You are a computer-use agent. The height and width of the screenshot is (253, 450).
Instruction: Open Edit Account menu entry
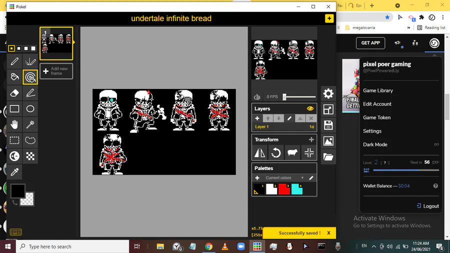377,104
